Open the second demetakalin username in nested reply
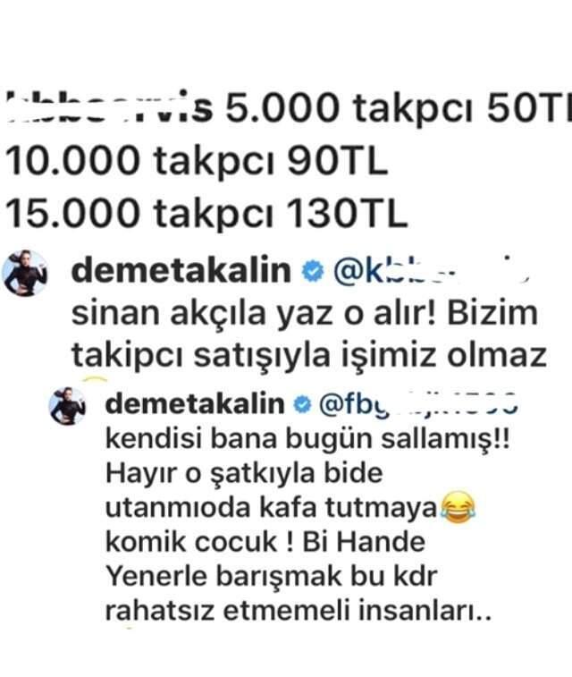 (x=195, y=404)
